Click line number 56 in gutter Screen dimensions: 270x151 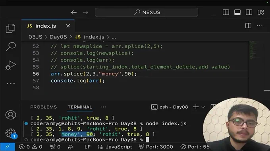(36, 74)
